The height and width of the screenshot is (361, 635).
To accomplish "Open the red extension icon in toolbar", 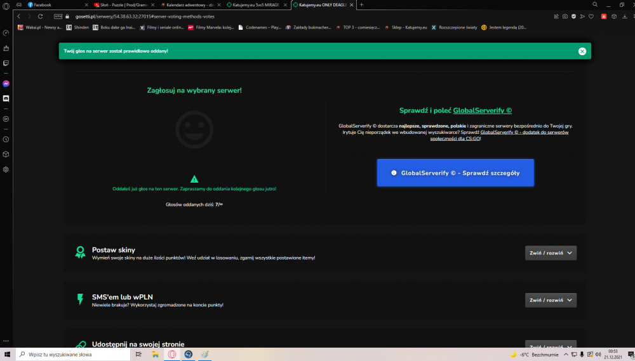I will (x=604, y=16).
